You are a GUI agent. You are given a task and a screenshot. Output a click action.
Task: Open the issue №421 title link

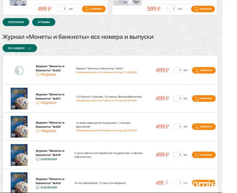[50, 96]
